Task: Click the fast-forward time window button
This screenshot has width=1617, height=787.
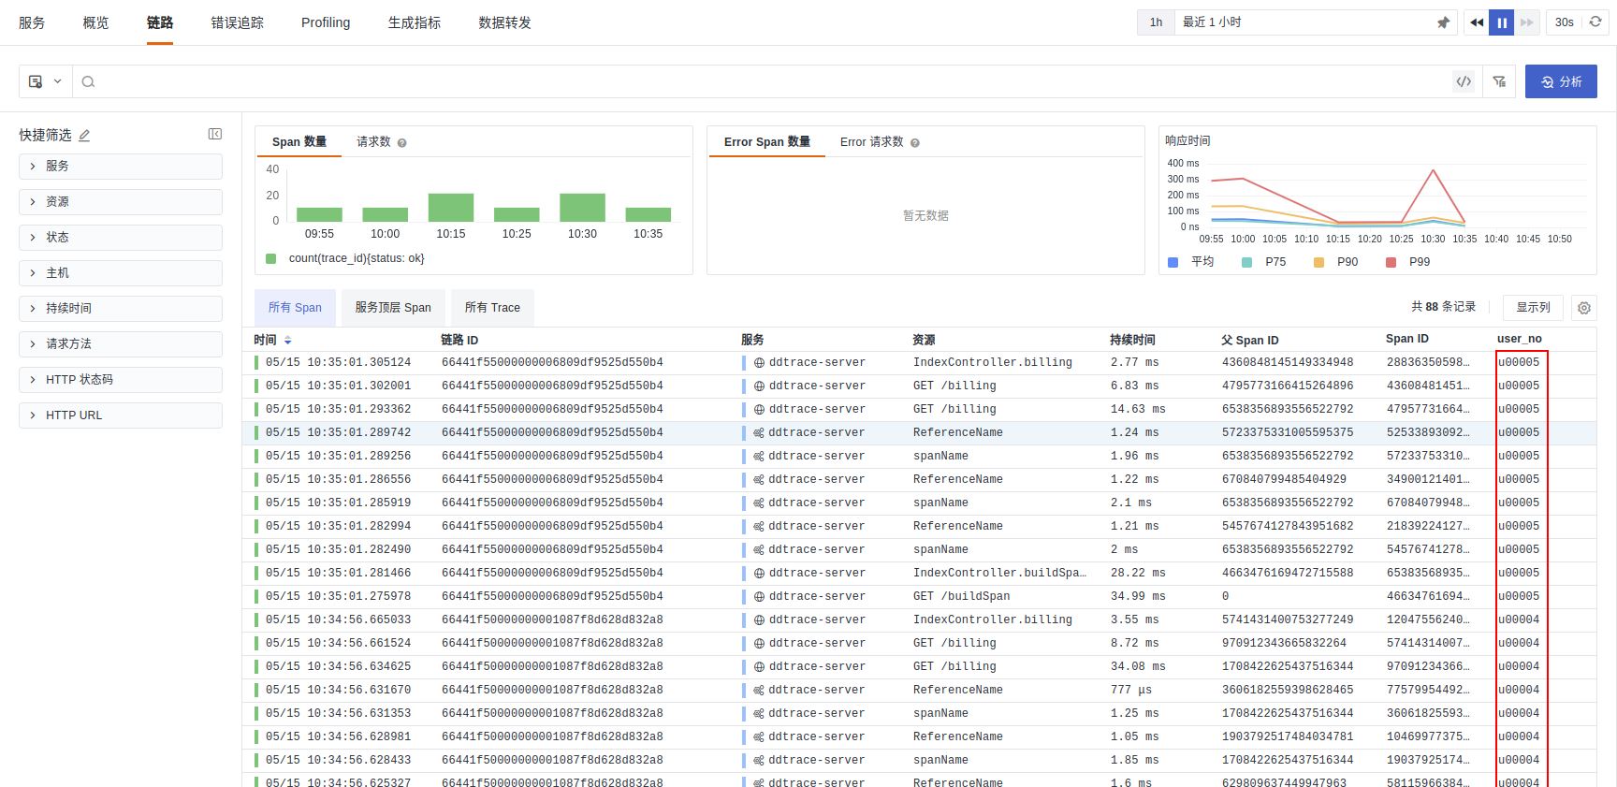Action: [x=1527, y=22]
